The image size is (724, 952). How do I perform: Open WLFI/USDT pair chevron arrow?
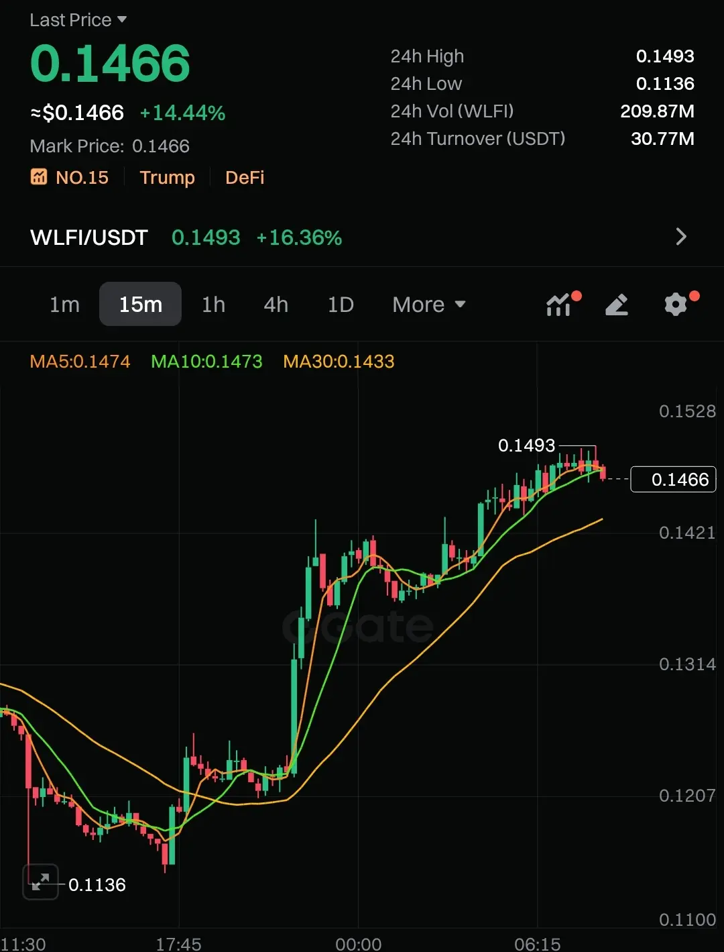pyautogui.click(x=681, y=237)
